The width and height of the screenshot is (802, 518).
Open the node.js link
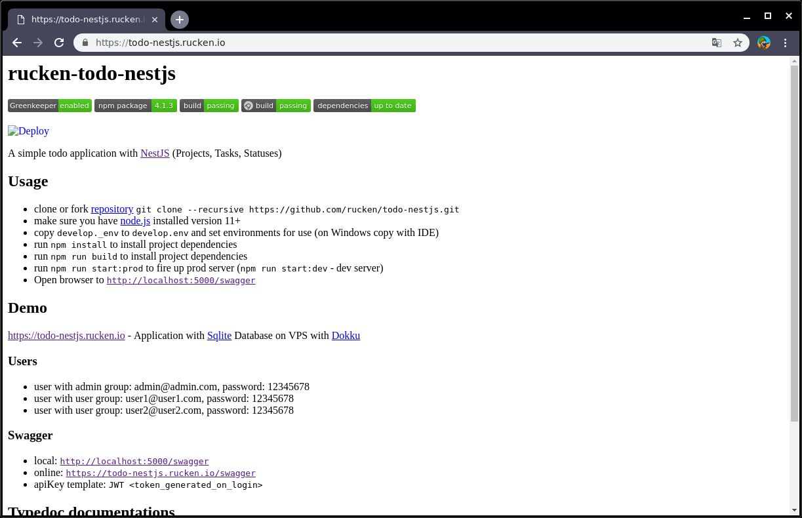point(135,220)
